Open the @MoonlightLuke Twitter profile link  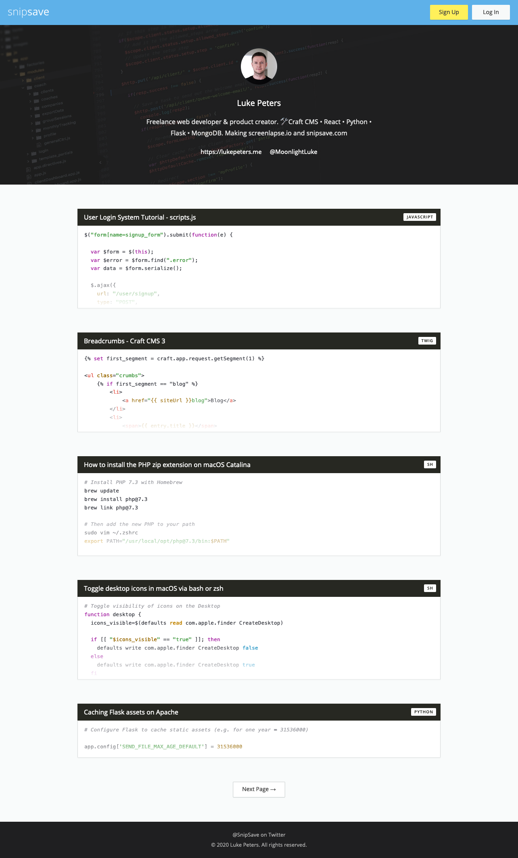[x=293, y=152]
